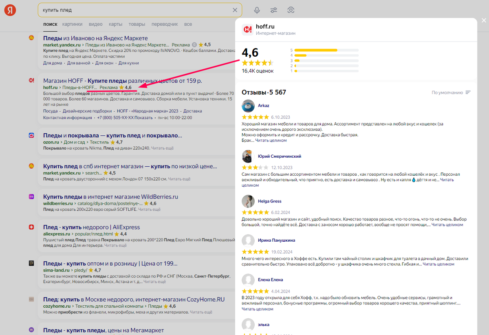The height and width of the screenshot is (335, 489).
Task: Expand Ирина Панушкина review Читать целиком
Action: click(438, 264)
